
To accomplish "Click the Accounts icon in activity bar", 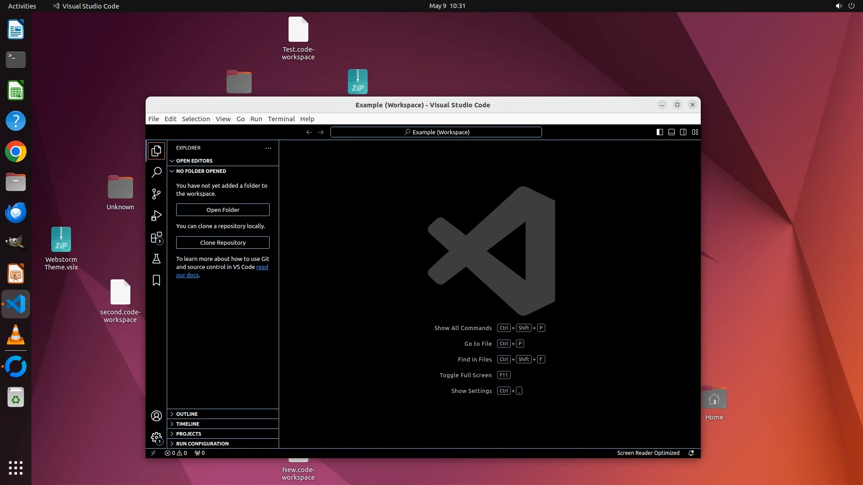I will 156,416.
